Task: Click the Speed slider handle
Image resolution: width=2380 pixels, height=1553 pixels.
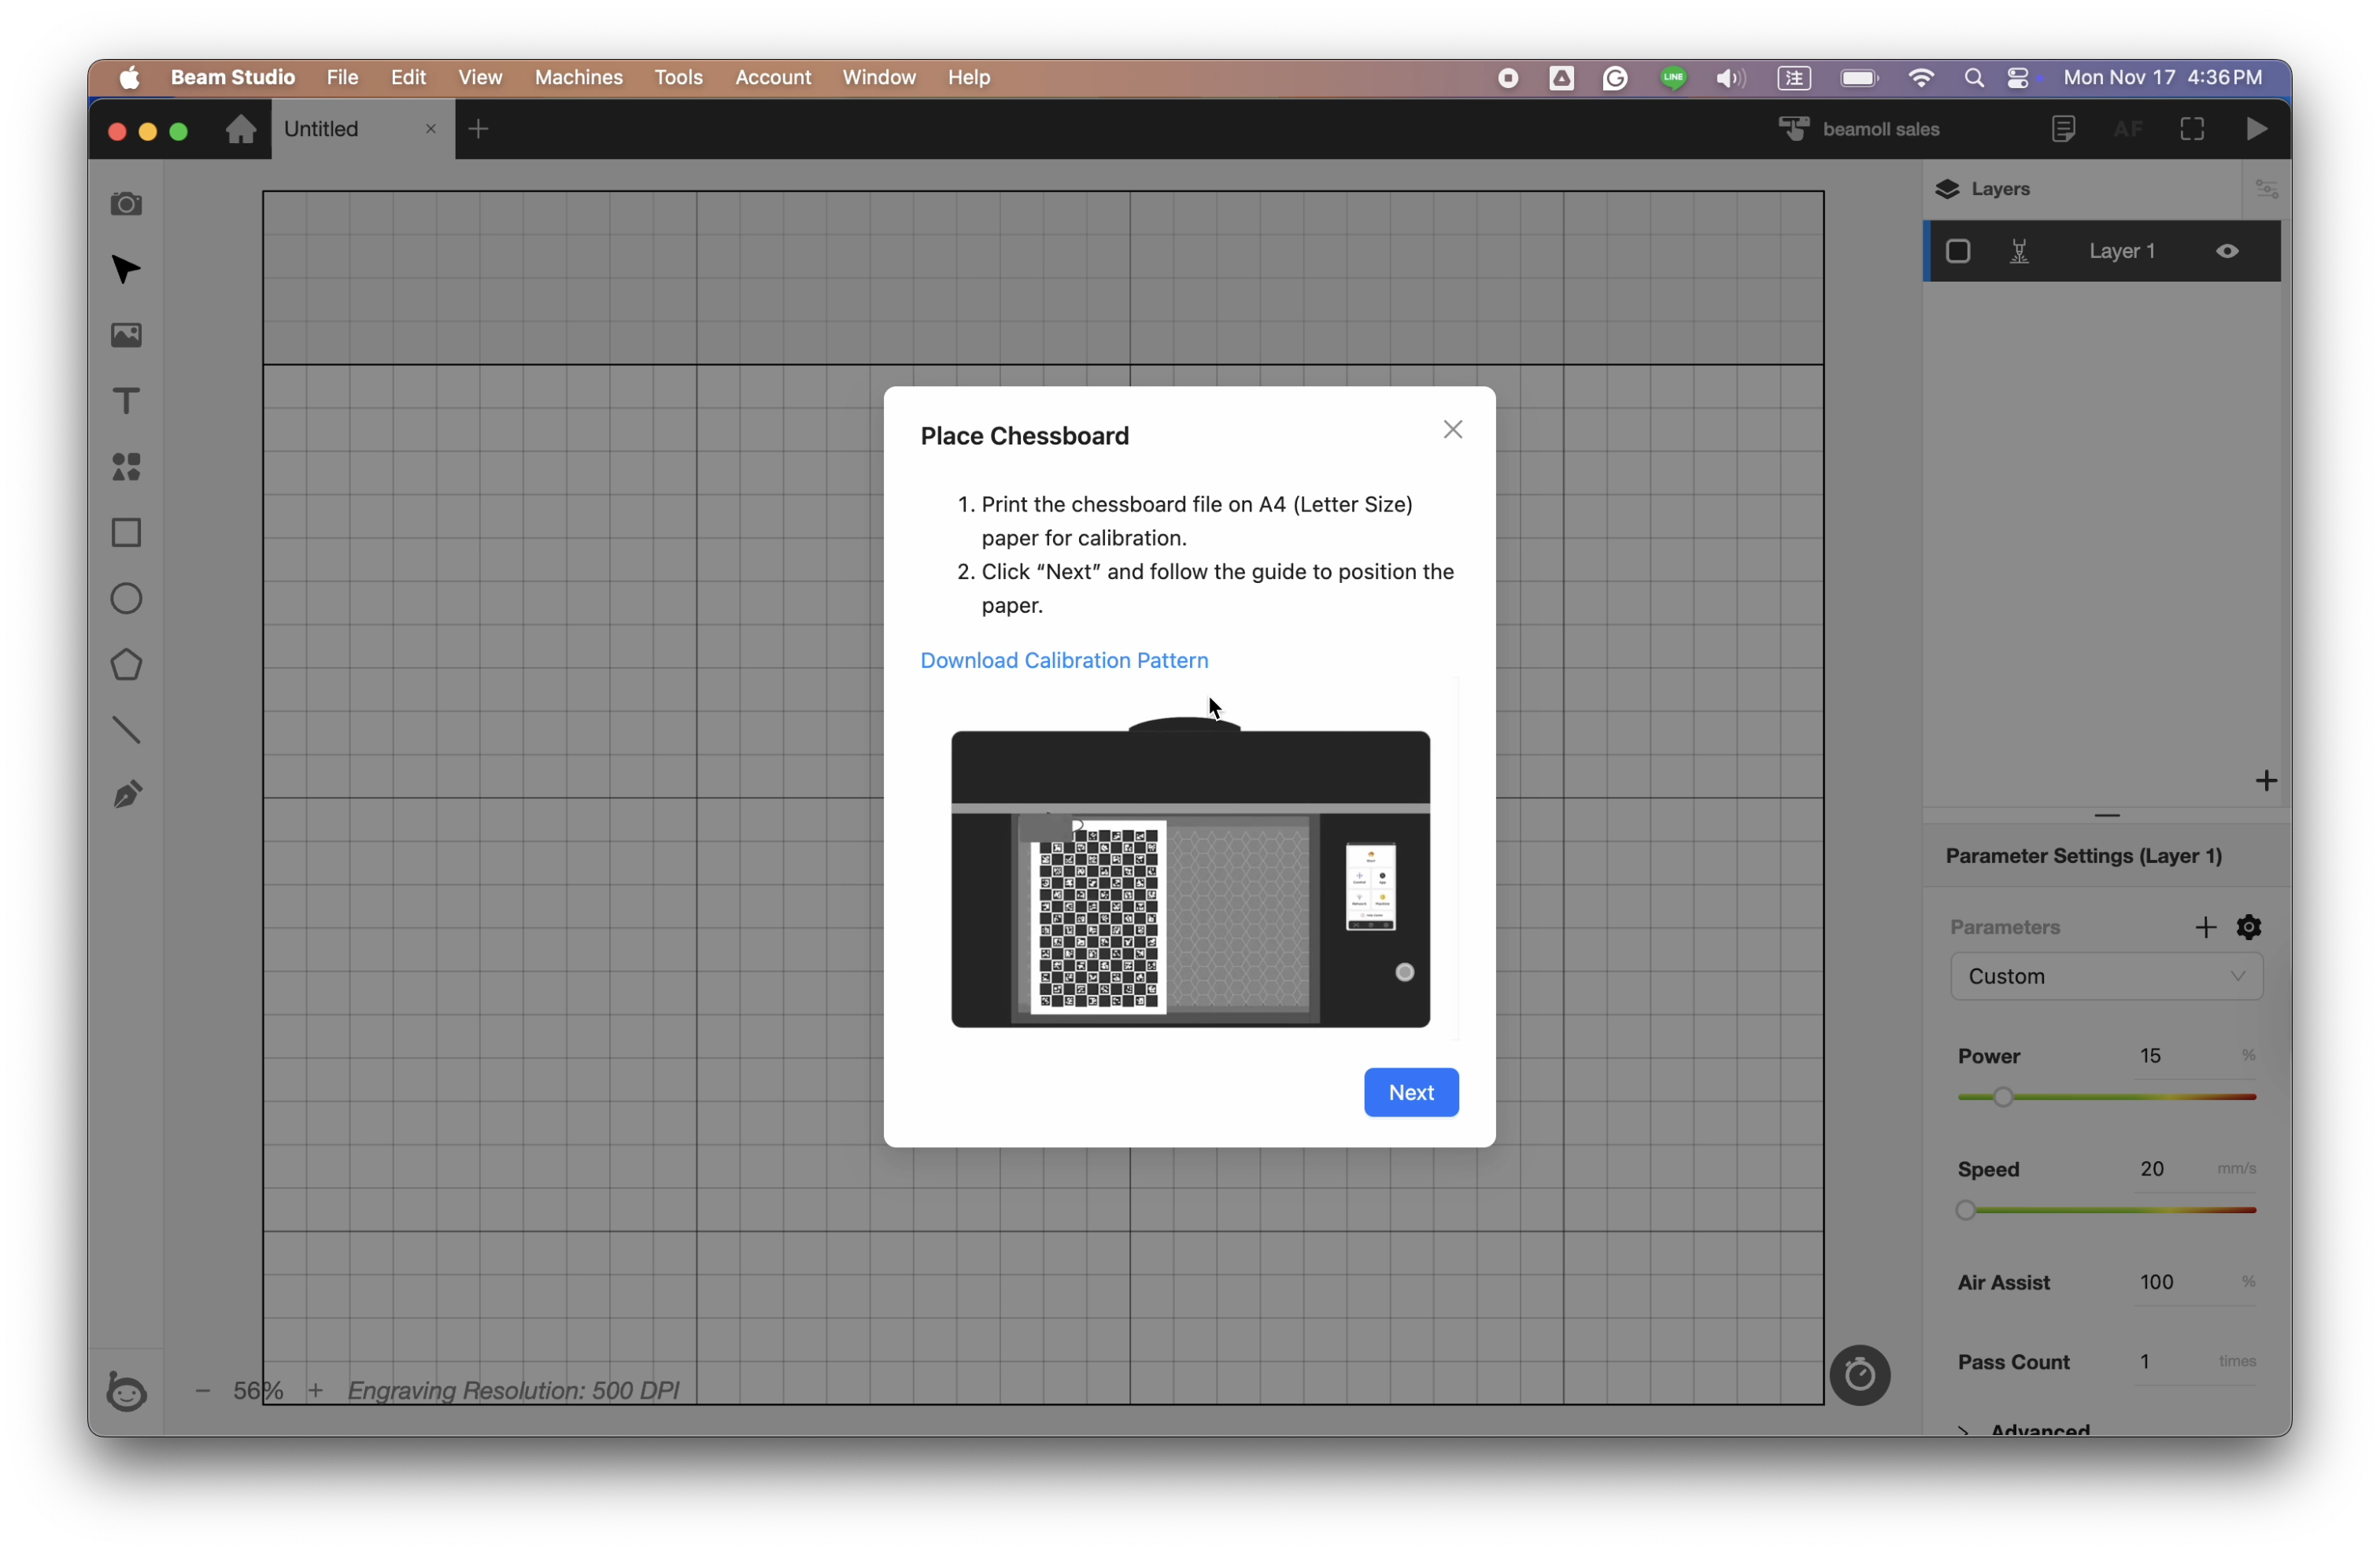Action: 1966,1210
